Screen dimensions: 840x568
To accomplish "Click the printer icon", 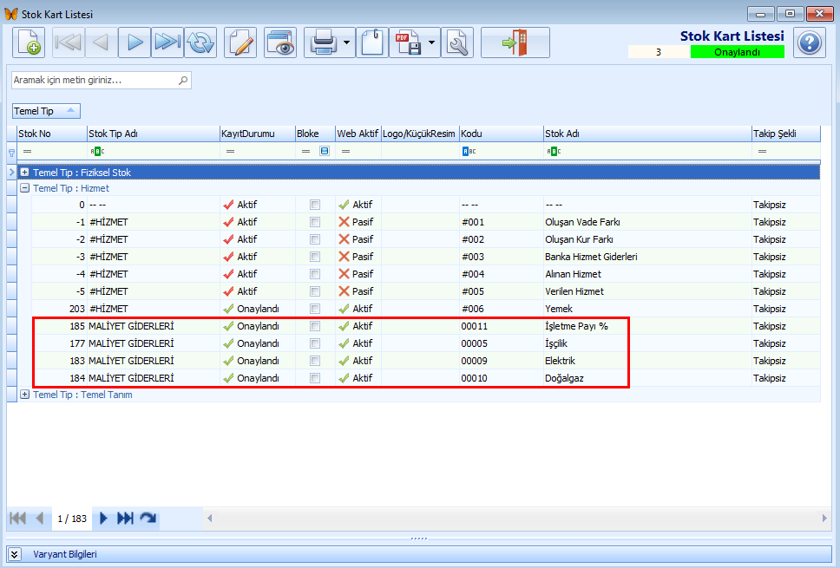I will click(323, 42).
